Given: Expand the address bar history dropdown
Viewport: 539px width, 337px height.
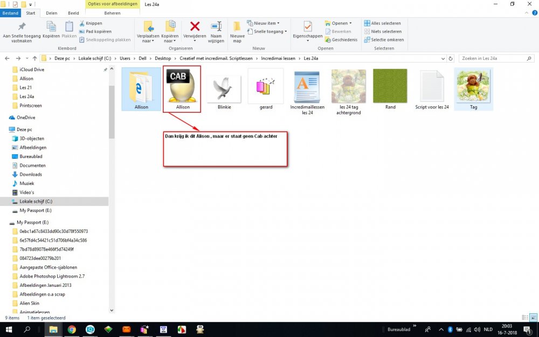Looking at the screenshot, I should [443, 58].
